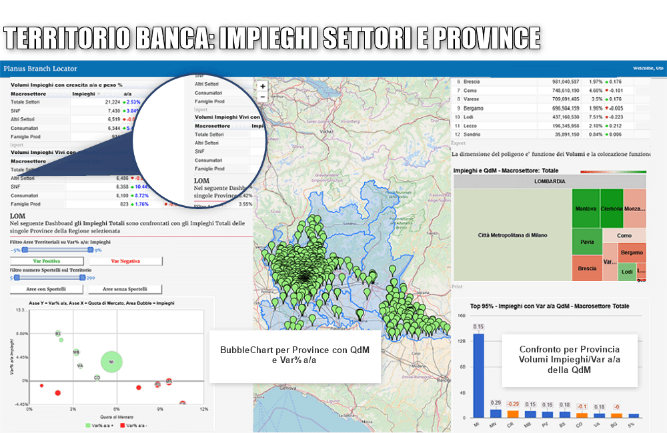Select the Lecco row in province table
This screenshot has width=667, height=433.
[551, 126]
